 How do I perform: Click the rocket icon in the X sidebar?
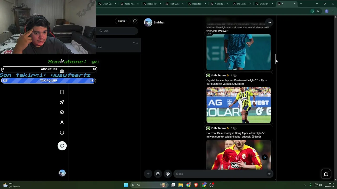[x=62, y=102]
